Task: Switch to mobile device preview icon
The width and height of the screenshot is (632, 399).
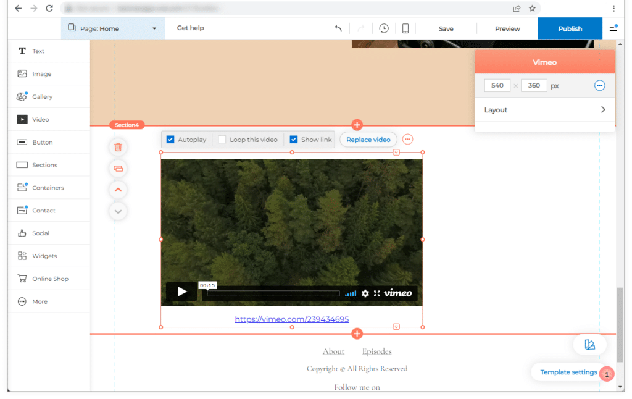Action: (405, 28)
